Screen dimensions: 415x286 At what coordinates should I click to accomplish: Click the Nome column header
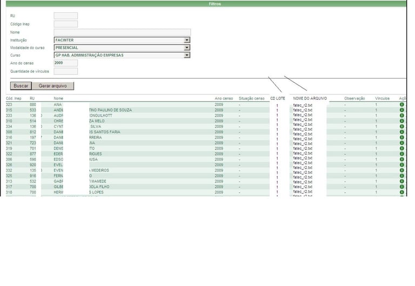pyautogui.click(x=58, y=98)
